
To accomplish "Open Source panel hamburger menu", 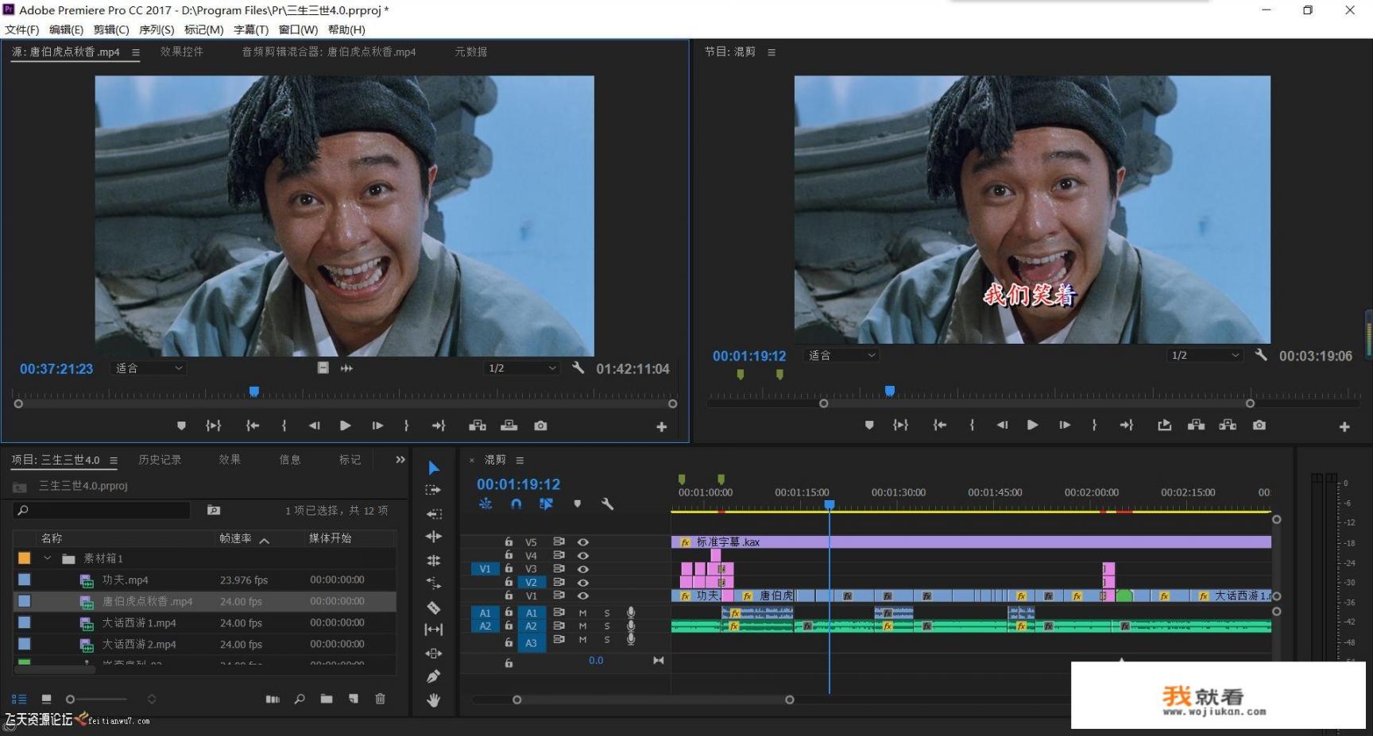I will [x=136, y=52].
